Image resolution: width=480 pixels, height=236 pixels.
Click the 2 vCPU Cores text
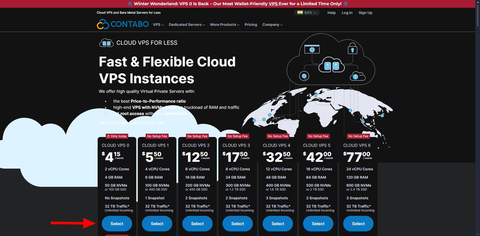tap(117, 169)
